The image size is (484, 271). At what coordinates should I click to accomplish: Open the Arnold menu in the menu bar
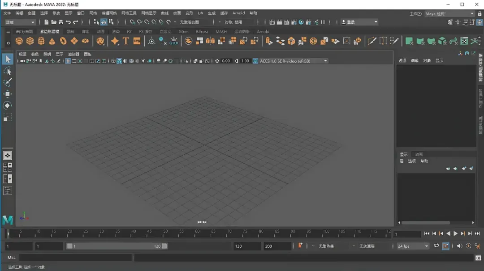tap(238, 13)
